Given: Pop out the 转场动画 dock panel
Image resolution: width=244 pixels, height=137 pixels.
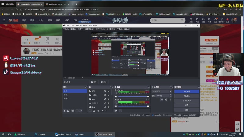Looking at the screenshot, I should point(171,87).
